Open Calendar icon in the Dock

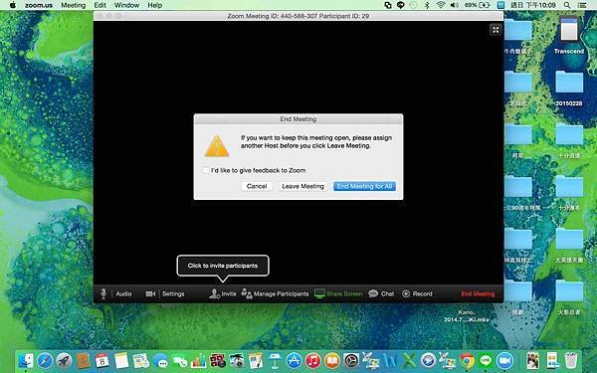[102, 360]
